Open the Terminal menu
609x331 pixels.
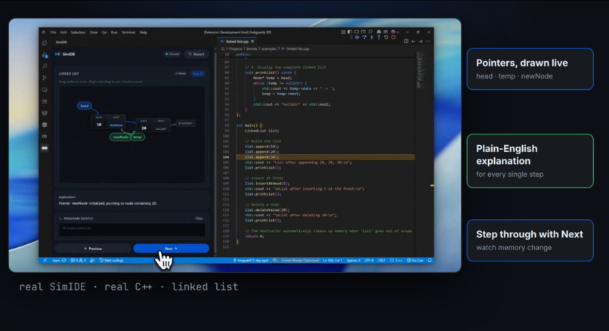(x=128, y=32)
